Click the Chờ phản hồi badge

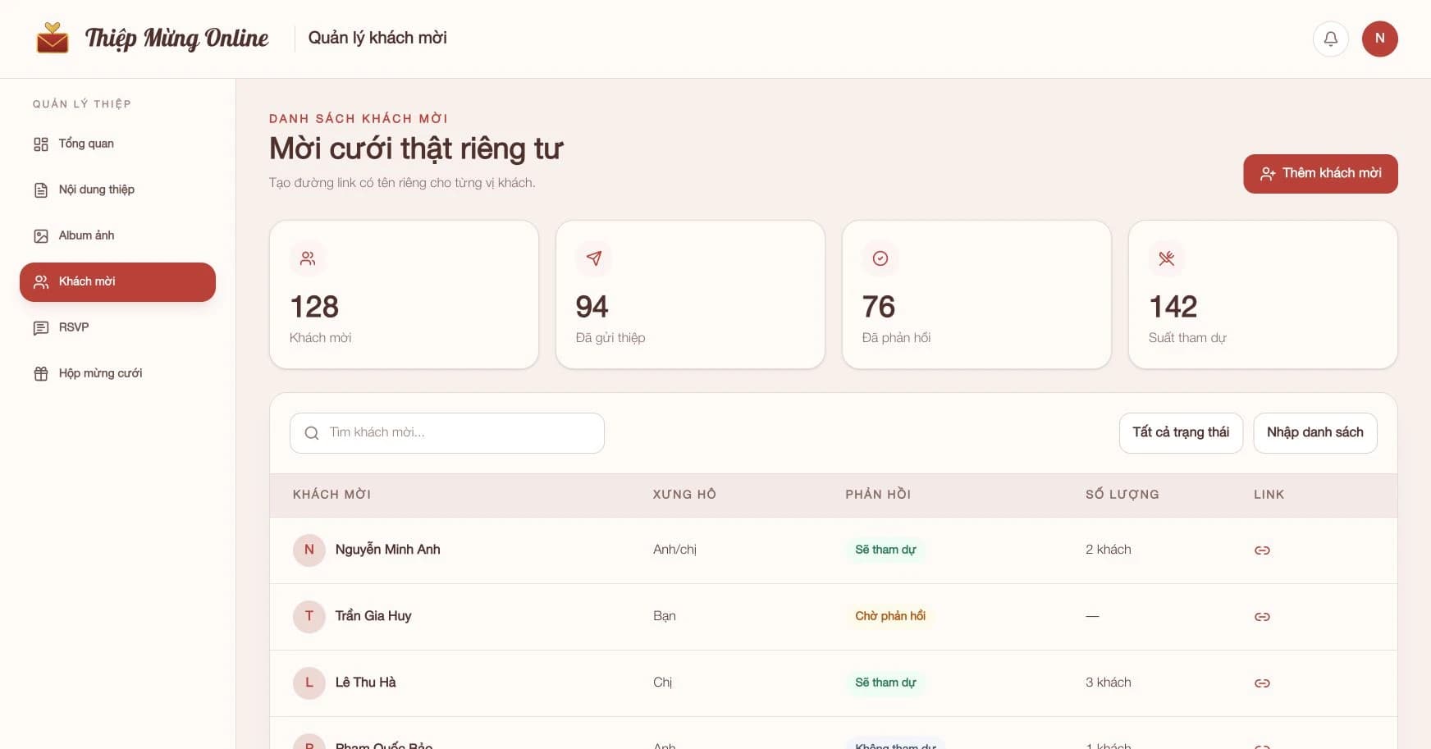click(890, 616)
